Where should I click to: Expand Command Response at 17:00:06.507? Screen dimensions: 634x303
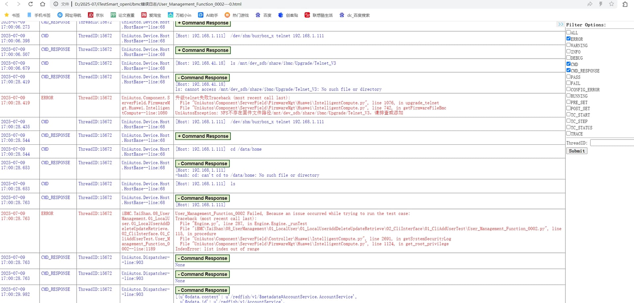[x=203, y=50]
